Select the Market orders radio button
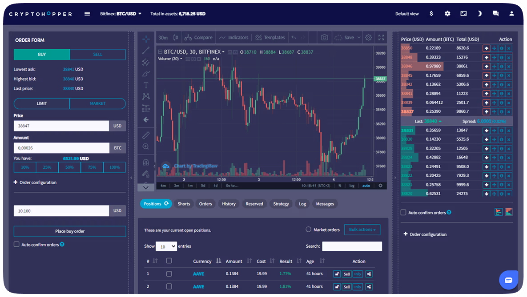This screenshot has height=297, width=527. pyautogui.click(x=308, y=230)
